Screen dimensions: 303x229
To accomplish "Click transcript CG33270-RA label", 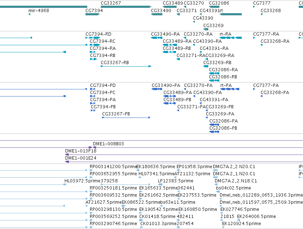I will point(198,34).
